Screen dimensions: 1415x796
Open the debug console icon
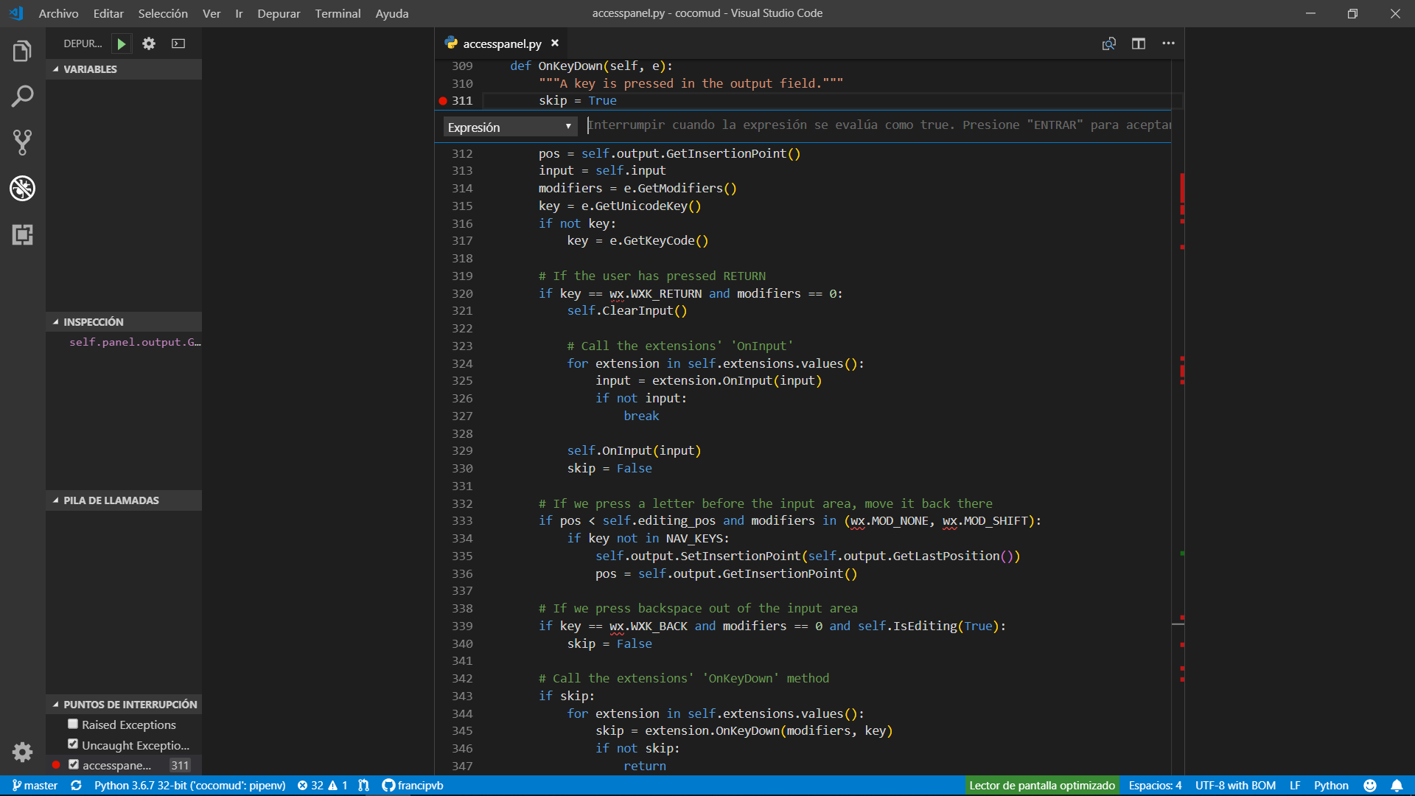[178, 43]
